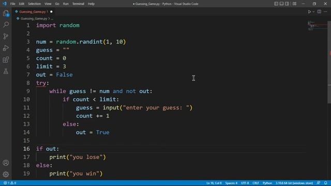Open the Run and Debug view

click(x=6, y=48)
